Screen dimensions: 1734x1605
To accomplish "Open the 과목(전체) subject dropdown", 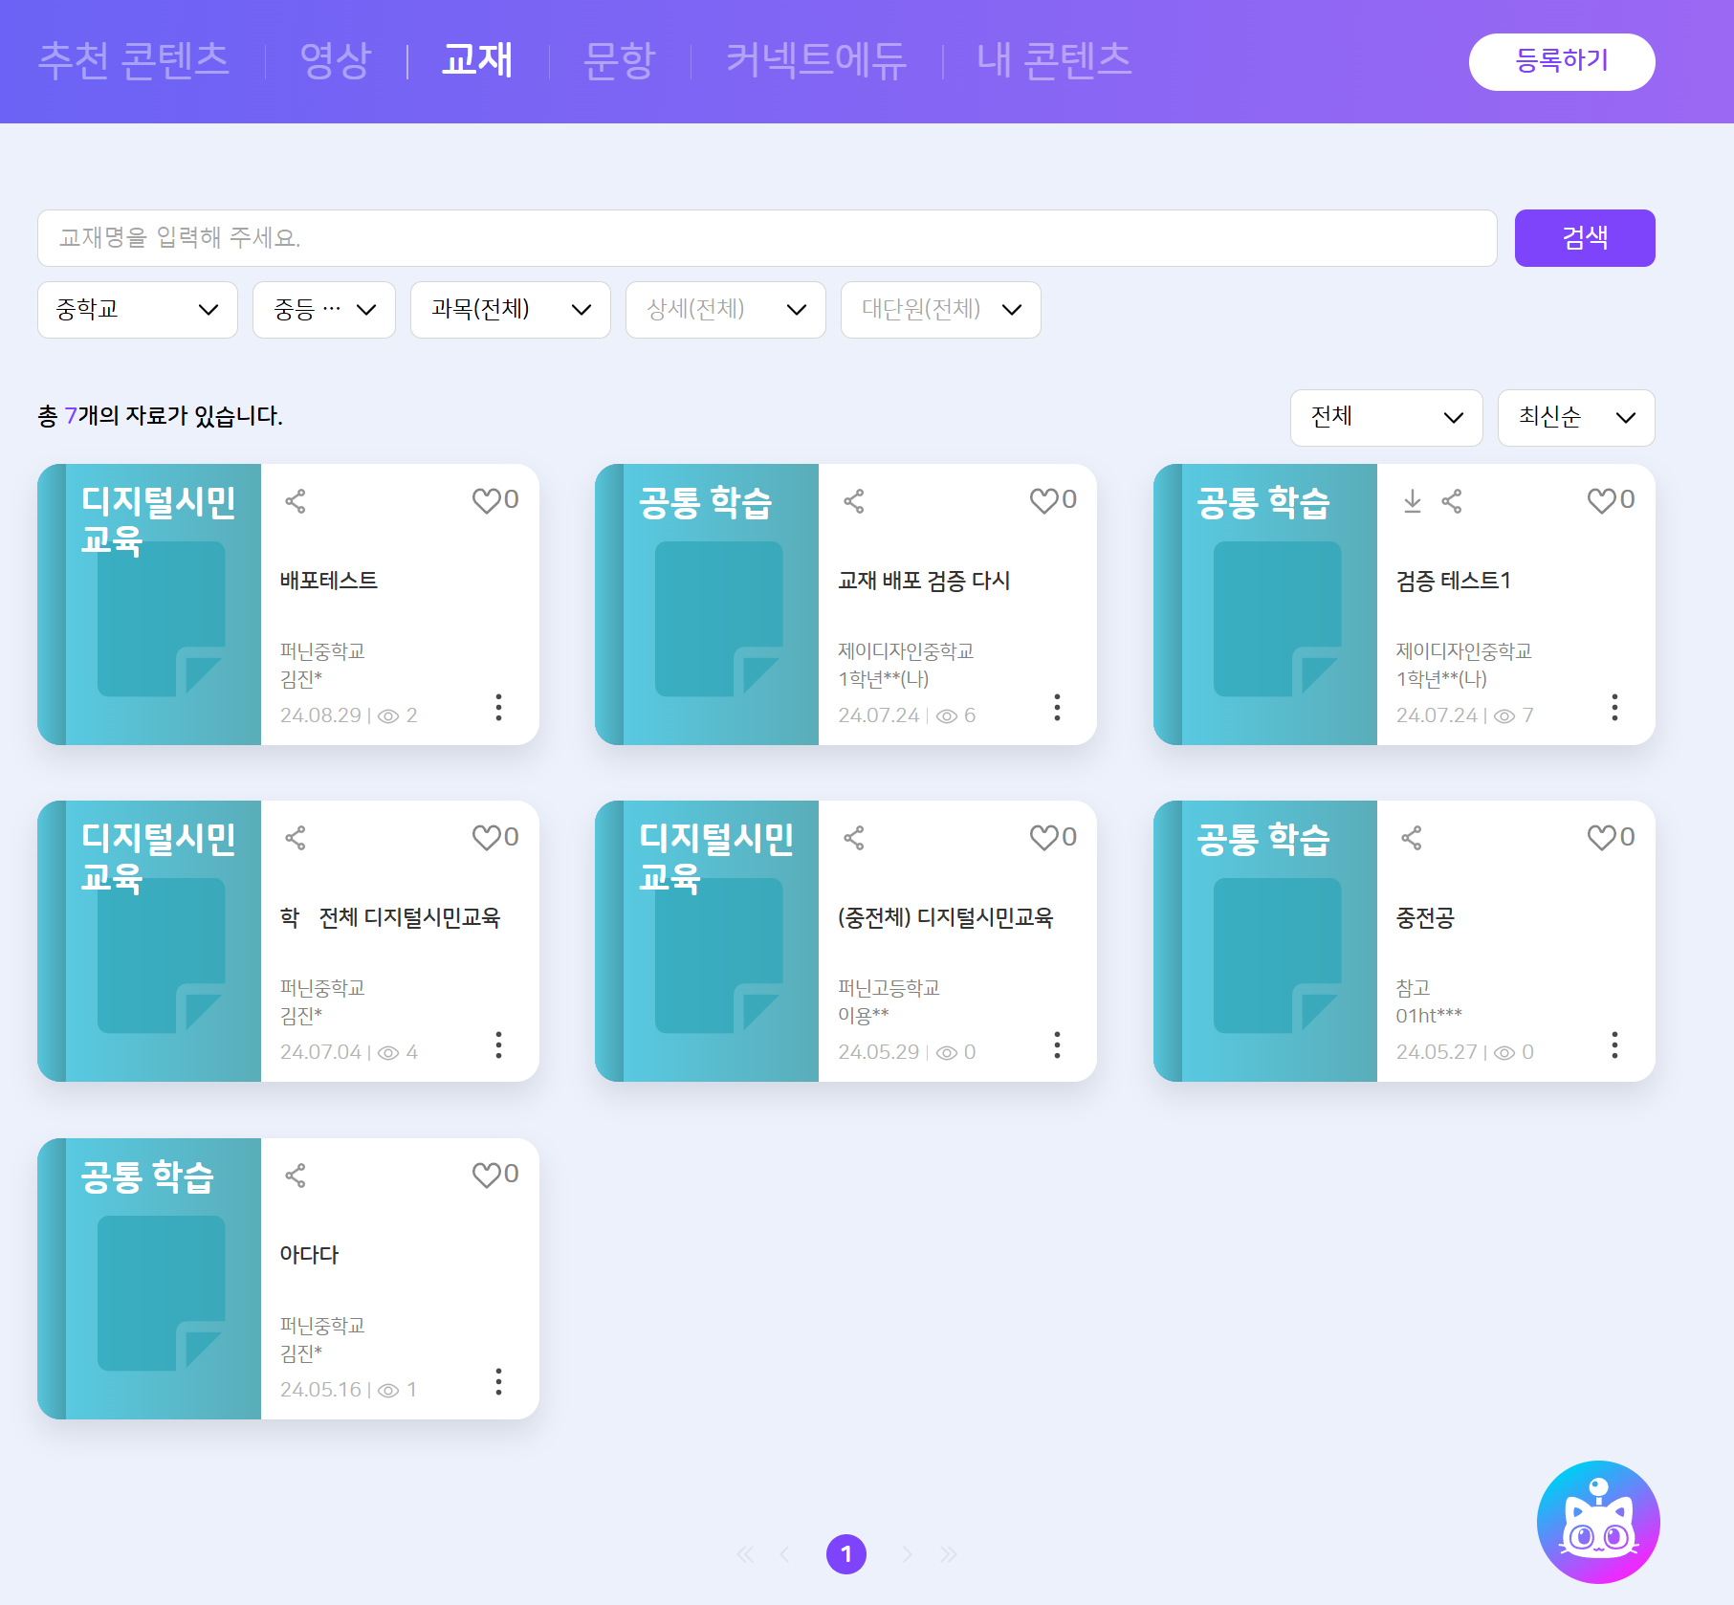I will coord(511,310).
